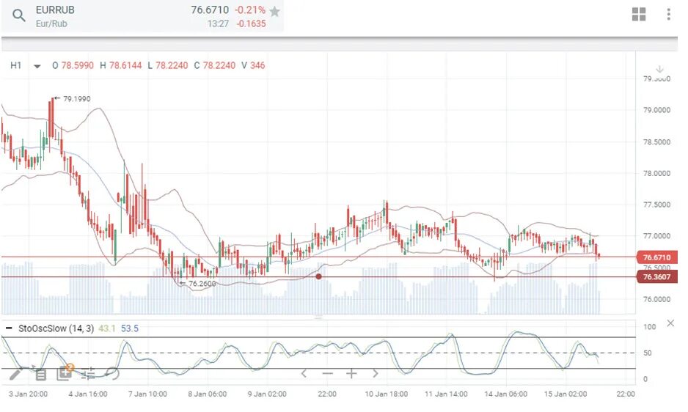Viewport: 688px width, 412px height.
Task: Click the EURRUB symbol name
Action: [x=55, y=10]
